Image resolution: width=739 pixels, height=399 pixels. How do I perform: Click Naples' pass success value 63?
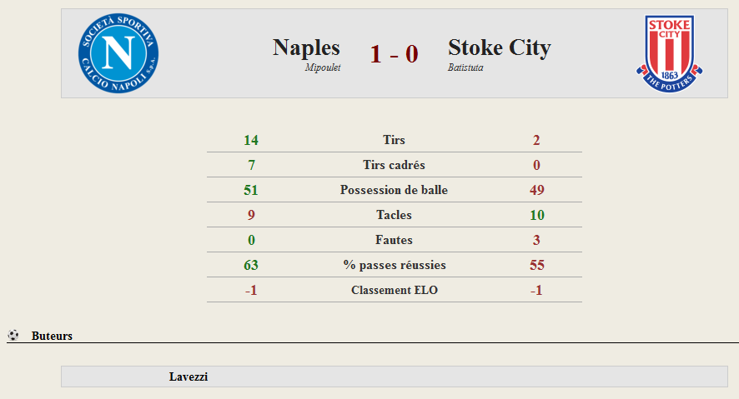251,265
